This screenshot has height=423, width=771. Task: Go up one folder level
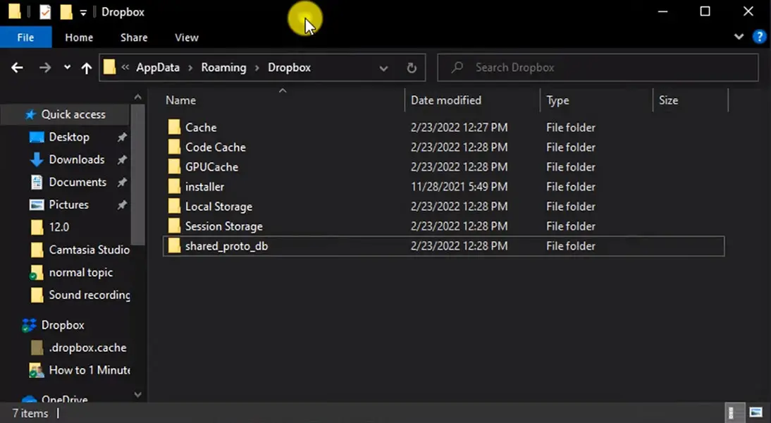(87, 68)
